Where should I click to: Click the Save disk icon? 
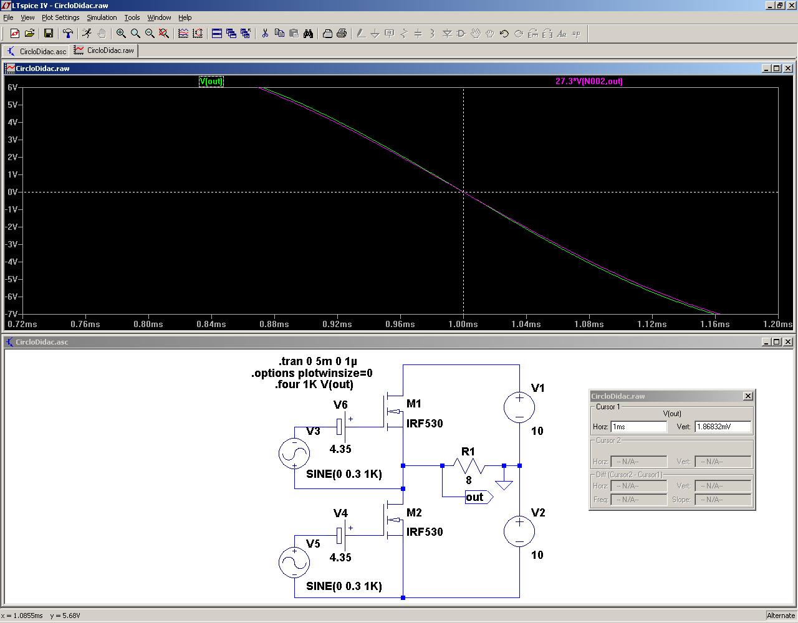tap(49, 34)
